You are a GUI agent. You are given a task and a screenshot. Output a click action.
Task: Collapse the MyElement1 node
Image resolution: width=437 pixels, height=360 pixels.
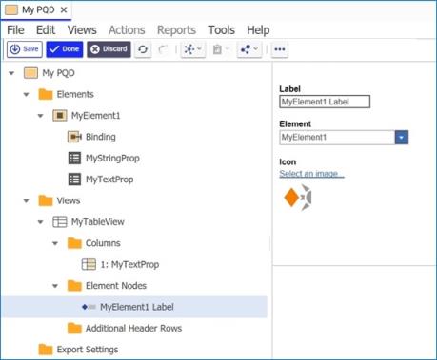click(41, 116)
